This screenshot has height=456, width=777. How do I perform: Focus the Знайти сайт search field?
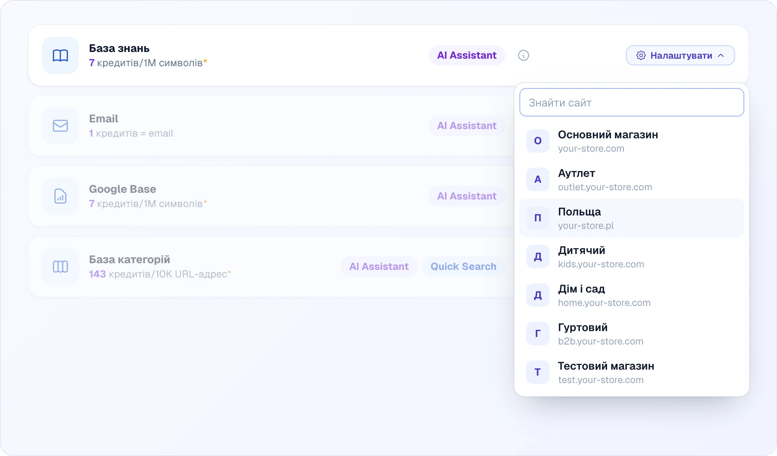(632, 102)
